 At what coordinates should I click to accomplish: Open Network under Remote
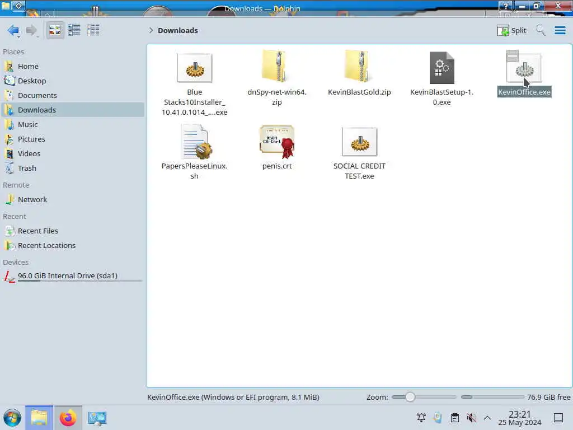click(72, 200)
